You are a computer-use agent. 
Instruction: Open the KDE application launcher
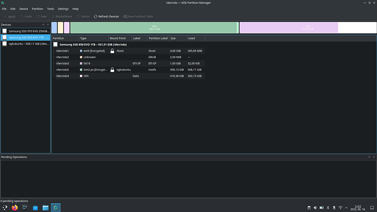5,208
